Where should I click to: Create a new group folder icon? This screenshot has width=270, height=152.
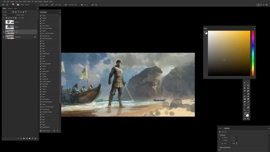coord(30,138)
